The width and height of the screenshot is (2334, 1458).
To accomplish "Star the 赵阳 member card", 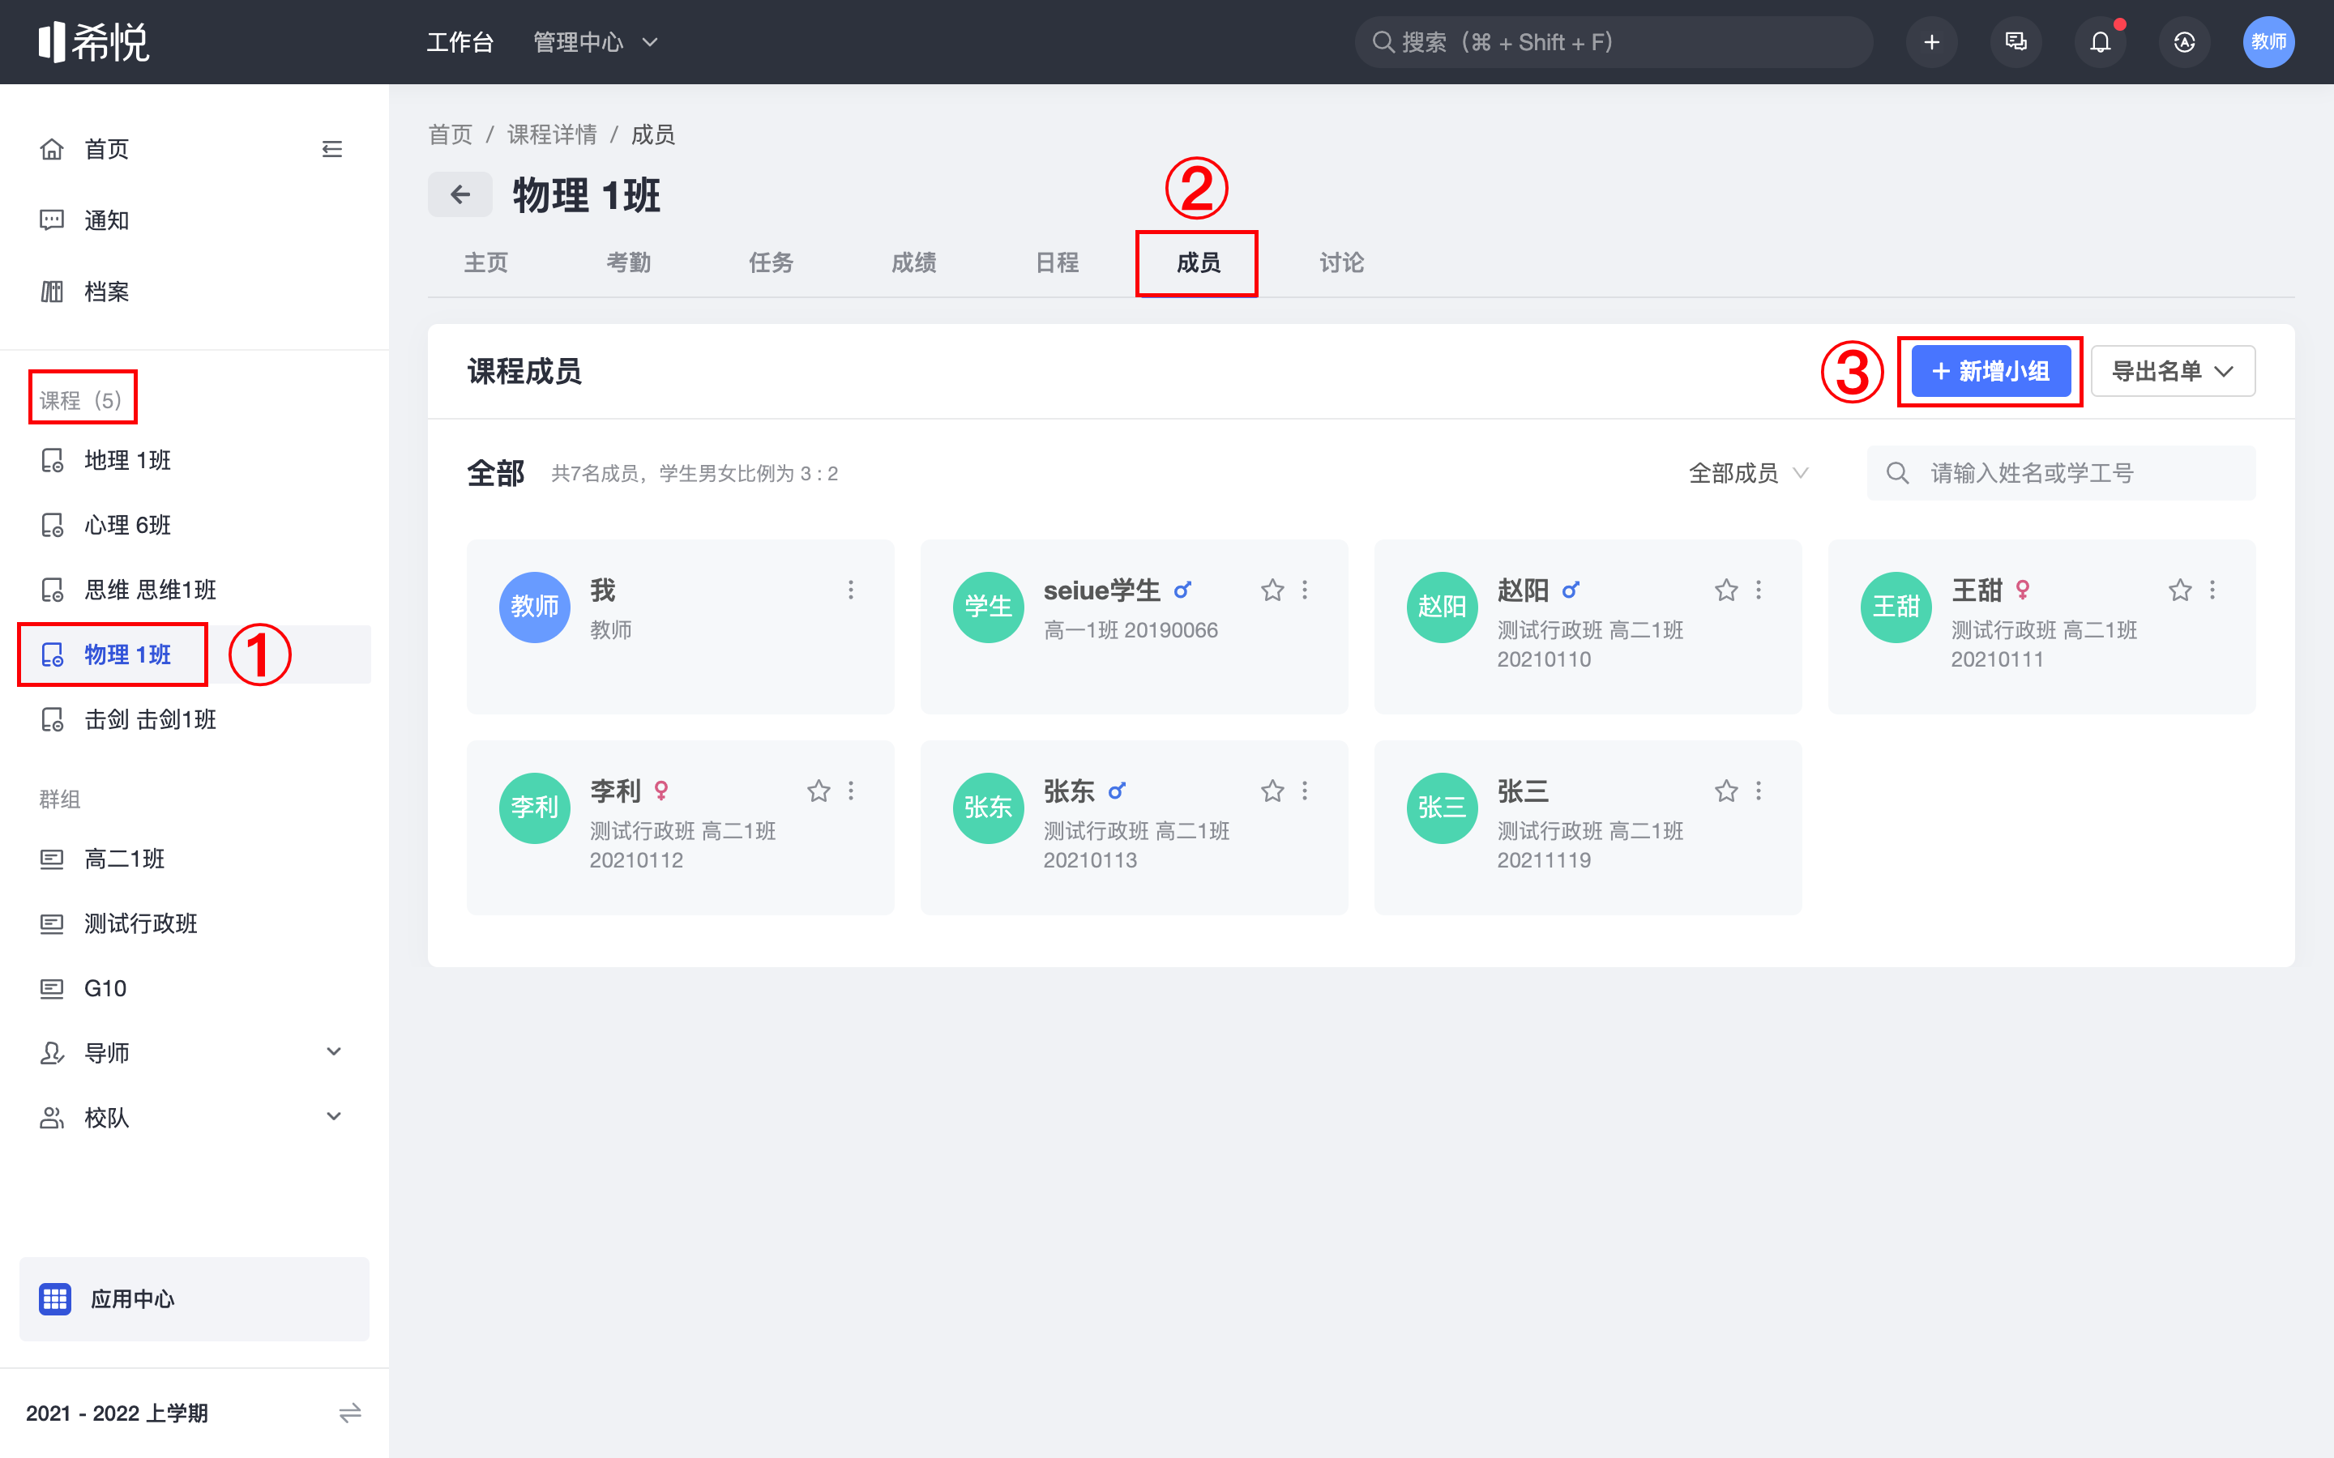I will click(x=1726, y=590).
